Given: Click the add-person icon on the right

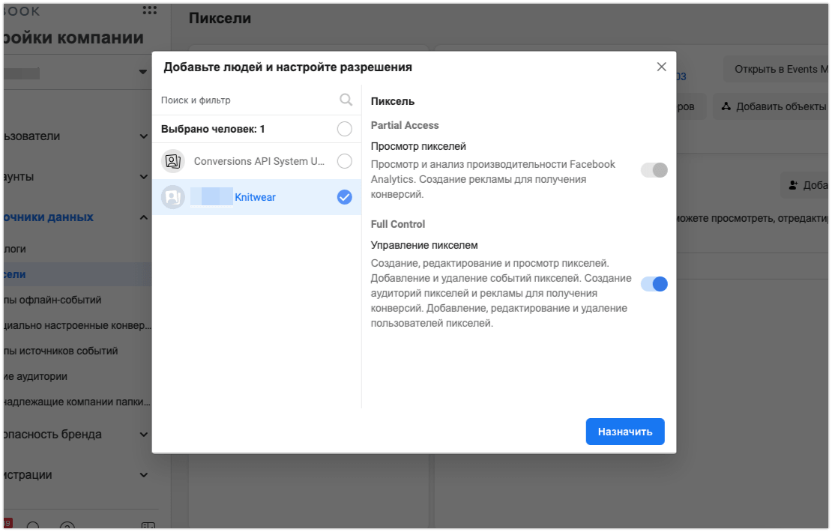Looking at the screenshot, I should click(x=794, y=185).
